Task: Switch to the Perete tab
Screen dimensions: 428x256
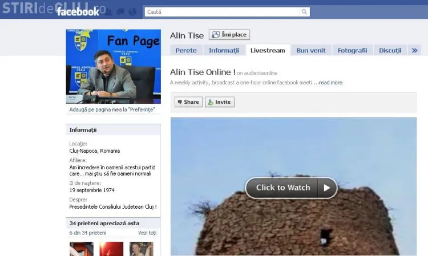Action: [186, 50]
